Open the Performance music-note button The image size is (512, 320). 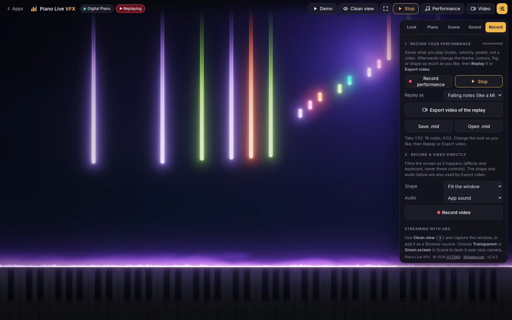(442, 9)
